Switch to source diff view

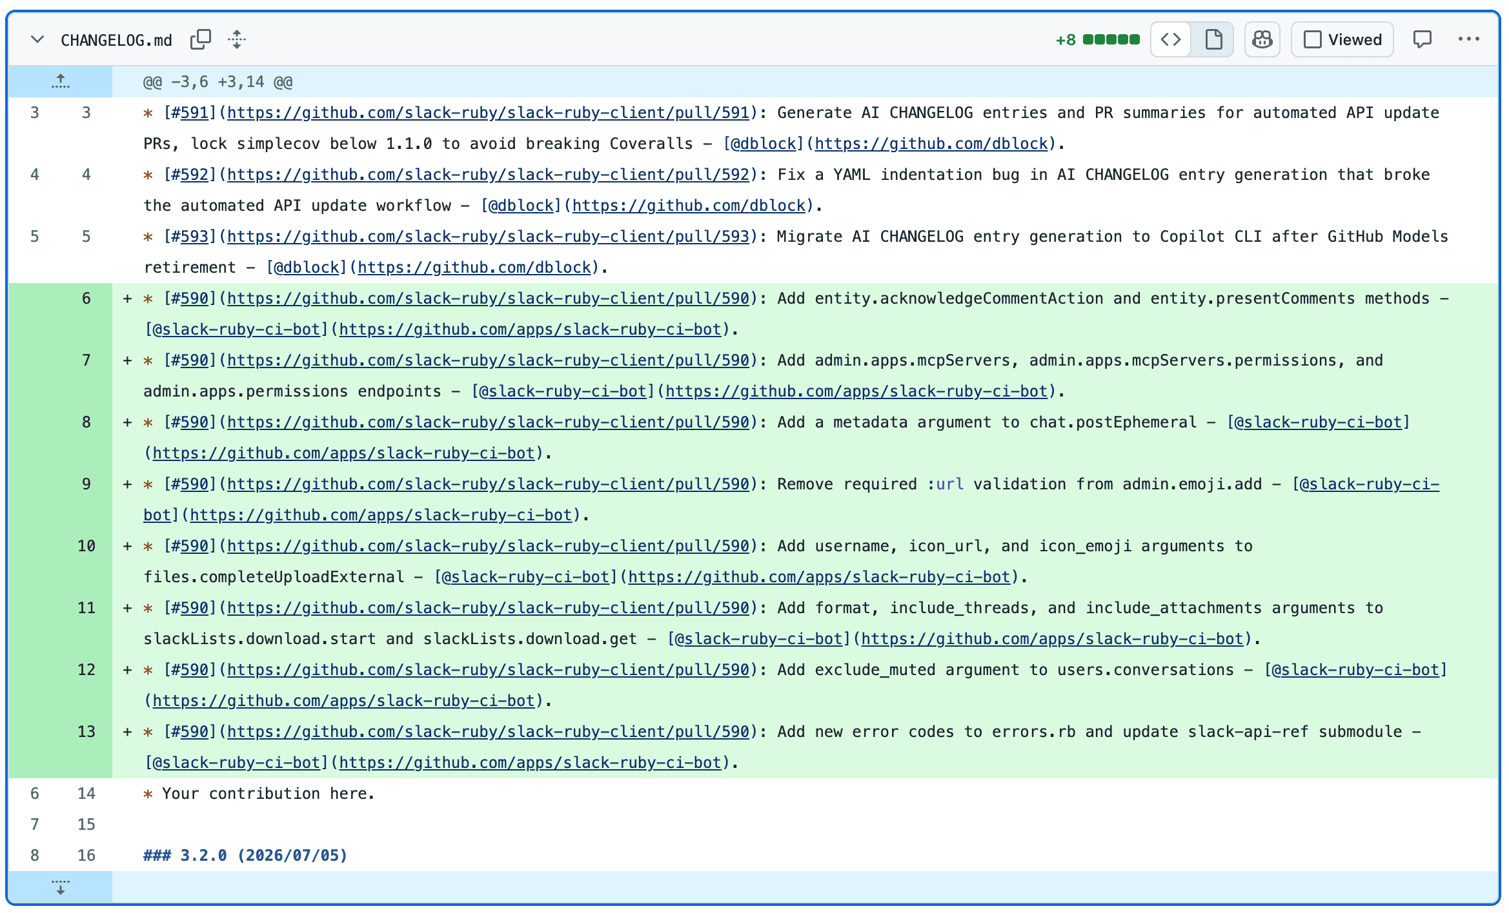[x=1171, y=39]
